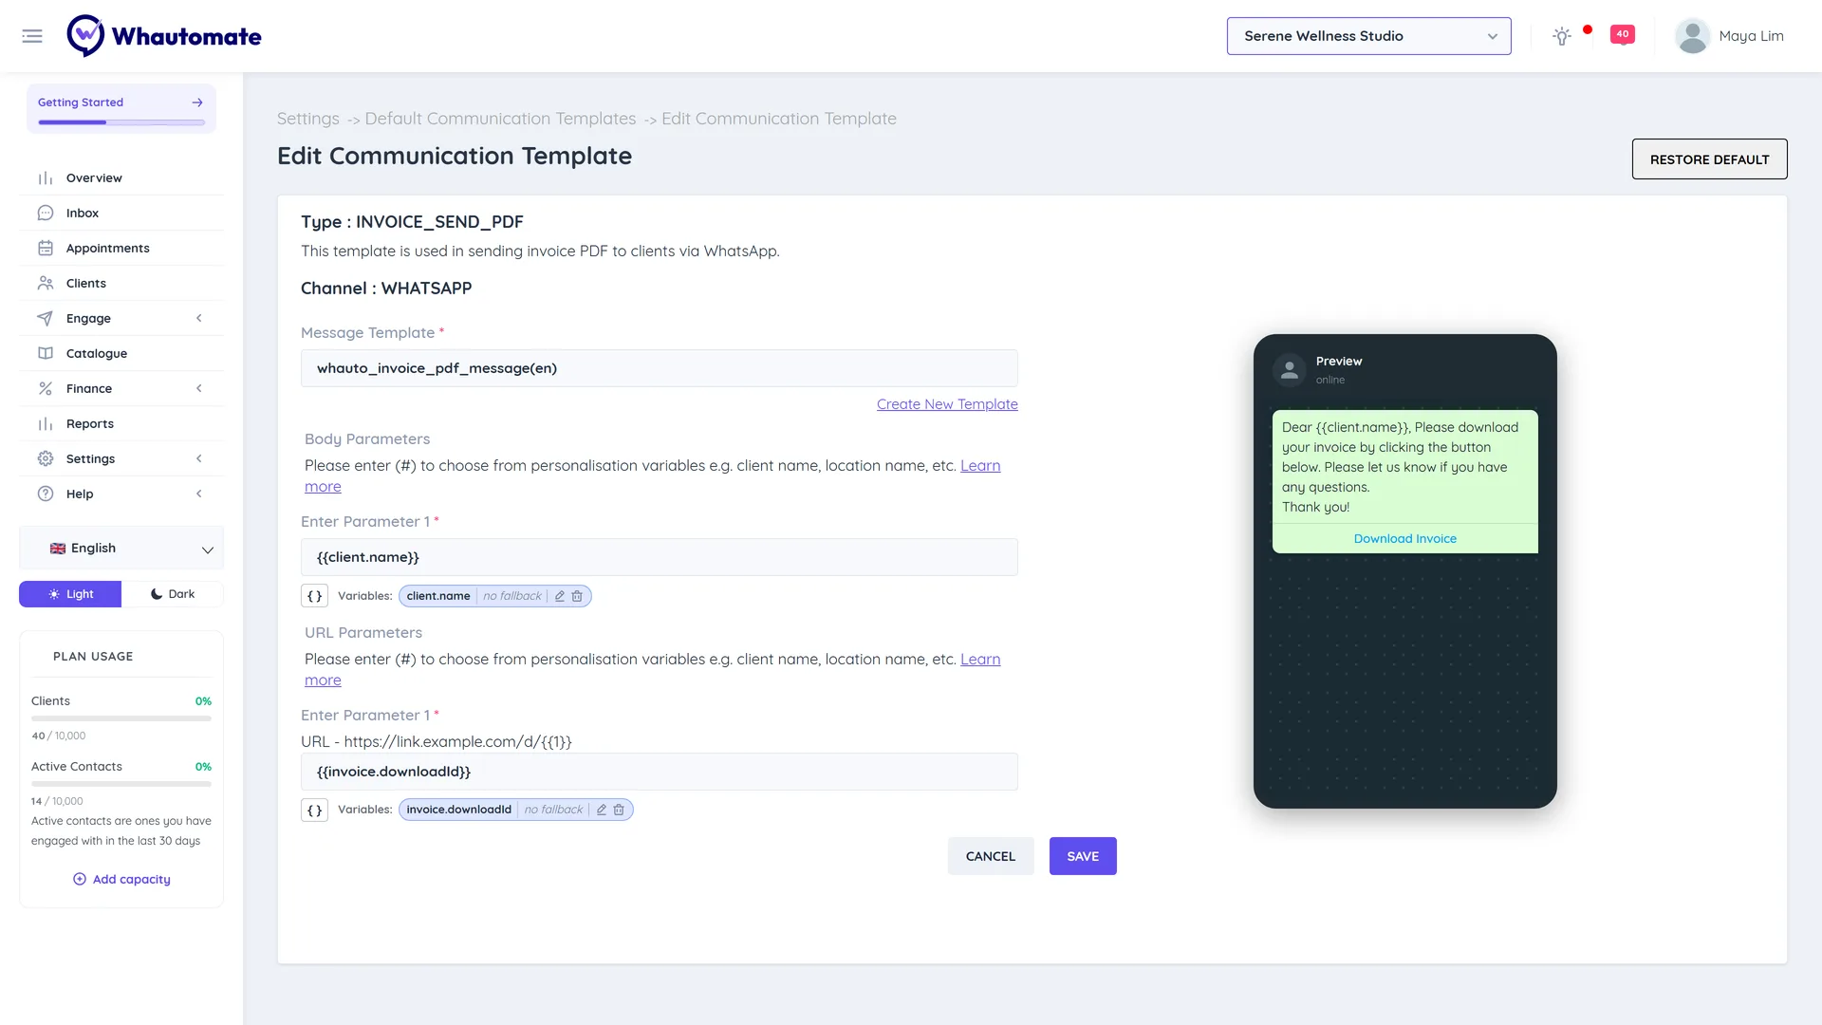Switch to Dark theme
The image size is (1822, 1025).
tap(173, 594)
